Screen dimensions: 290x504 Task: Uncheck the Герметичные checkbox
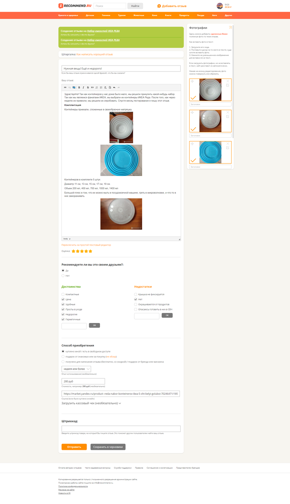coord(63,320)
